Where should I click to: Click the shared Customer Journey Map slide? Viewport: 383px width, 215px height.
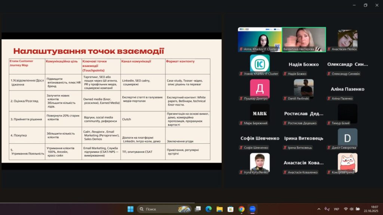[111, 101]
